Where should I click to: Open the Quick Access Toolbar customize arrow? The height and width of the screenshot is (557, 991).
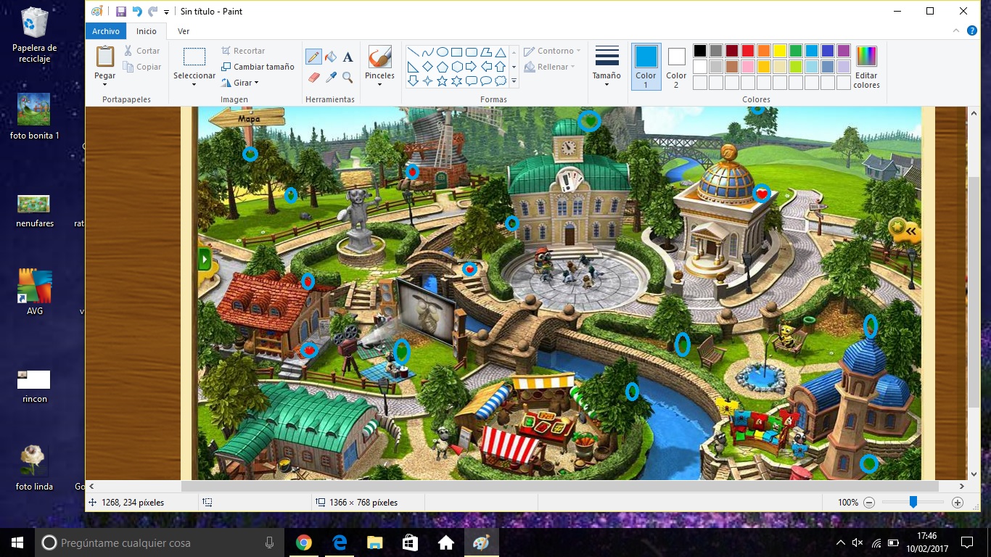167,12
